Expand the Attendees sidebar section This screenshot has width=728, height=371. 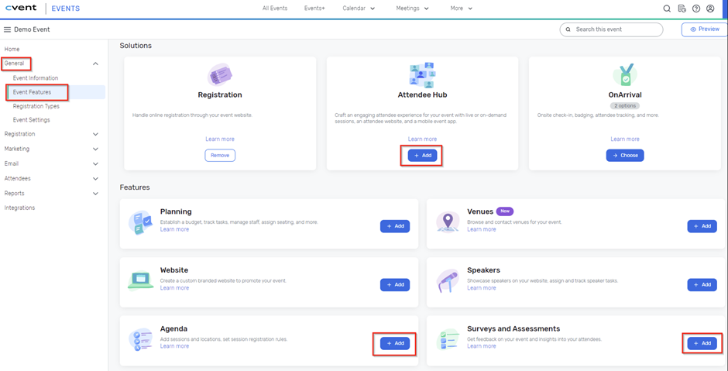point(95,179)
